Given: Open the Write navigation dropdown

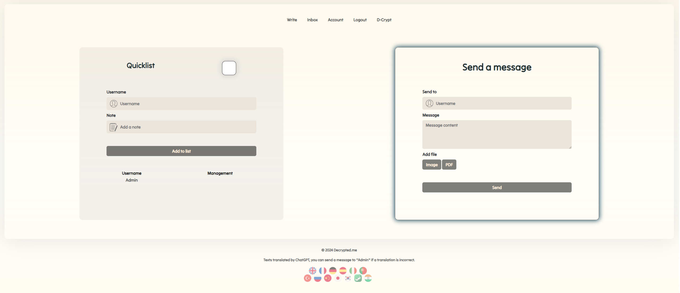Looking at the screenshot, I should pos(292,19).
